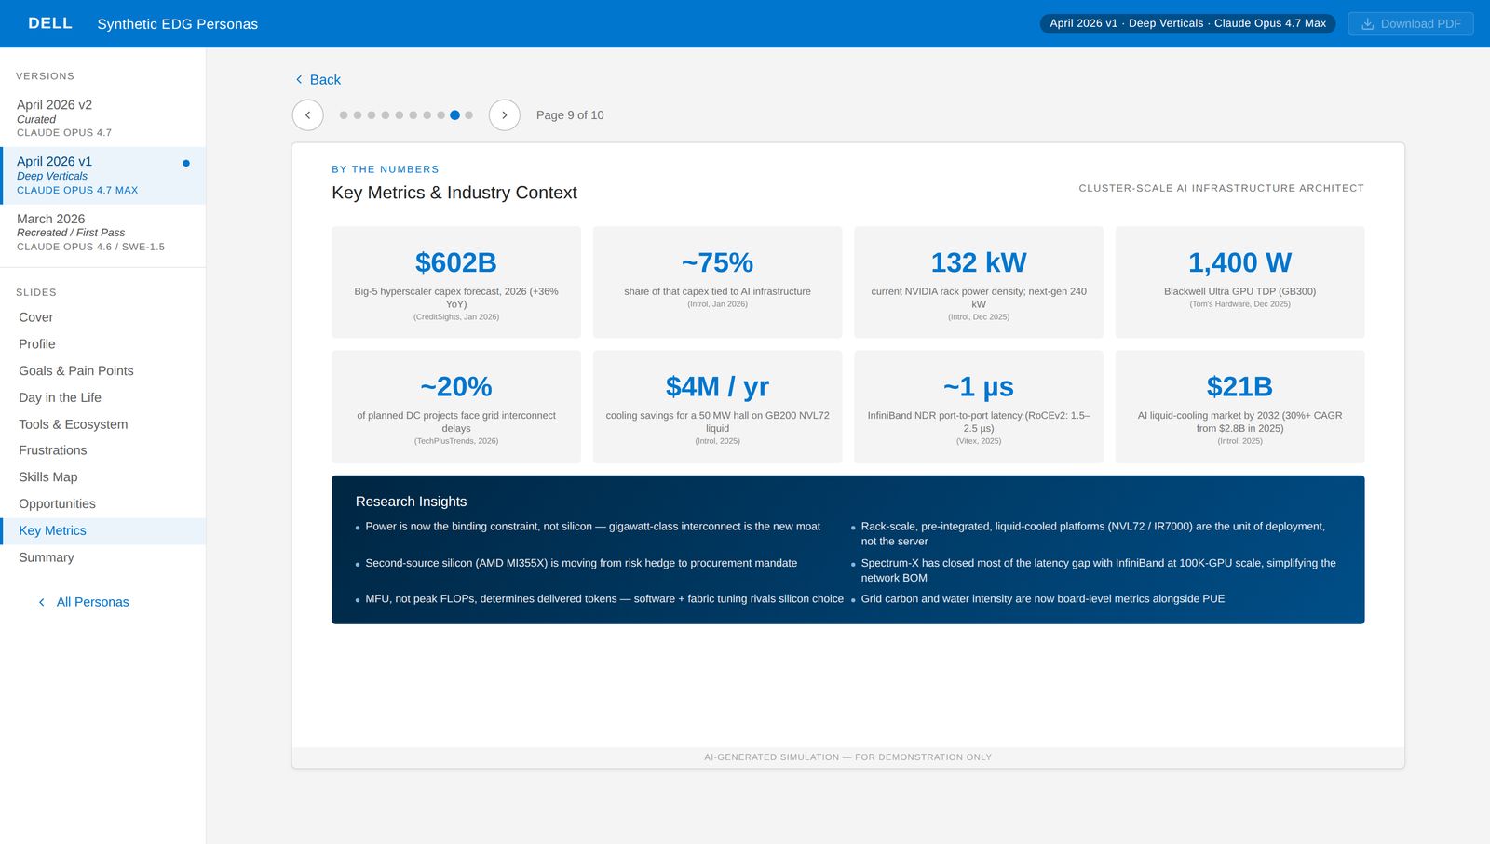Click the last page indicator dot
The width and height of the screenshot is (1490, 844).
pos(468,115)
